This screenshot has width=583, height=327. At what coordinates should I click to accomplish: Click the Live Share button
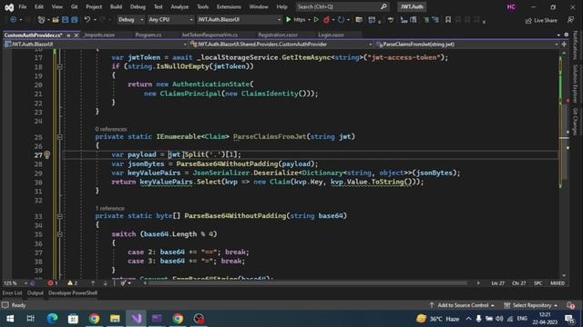point(541,20)
